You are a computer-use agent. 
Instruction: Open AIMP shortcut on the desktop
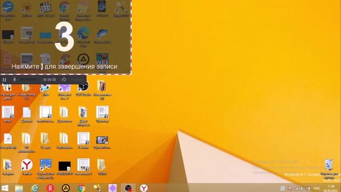[x=83, y=59]
